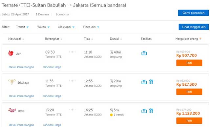Expand the Transit filter dropdown

[22, 27]
